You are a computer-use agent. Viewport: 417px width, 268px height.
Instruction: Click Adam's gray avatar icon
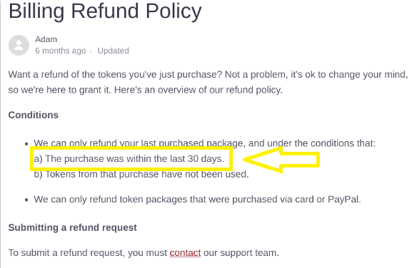point(19,45)
